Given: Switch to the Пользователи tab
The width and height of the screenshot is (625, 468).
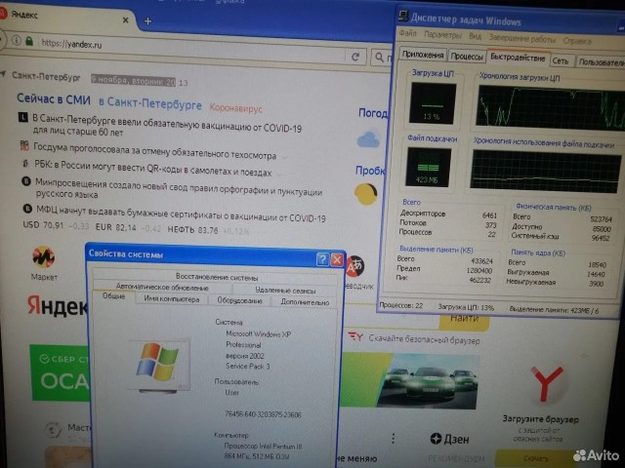Looking at the screenshot, I should [x=602, y=62].
